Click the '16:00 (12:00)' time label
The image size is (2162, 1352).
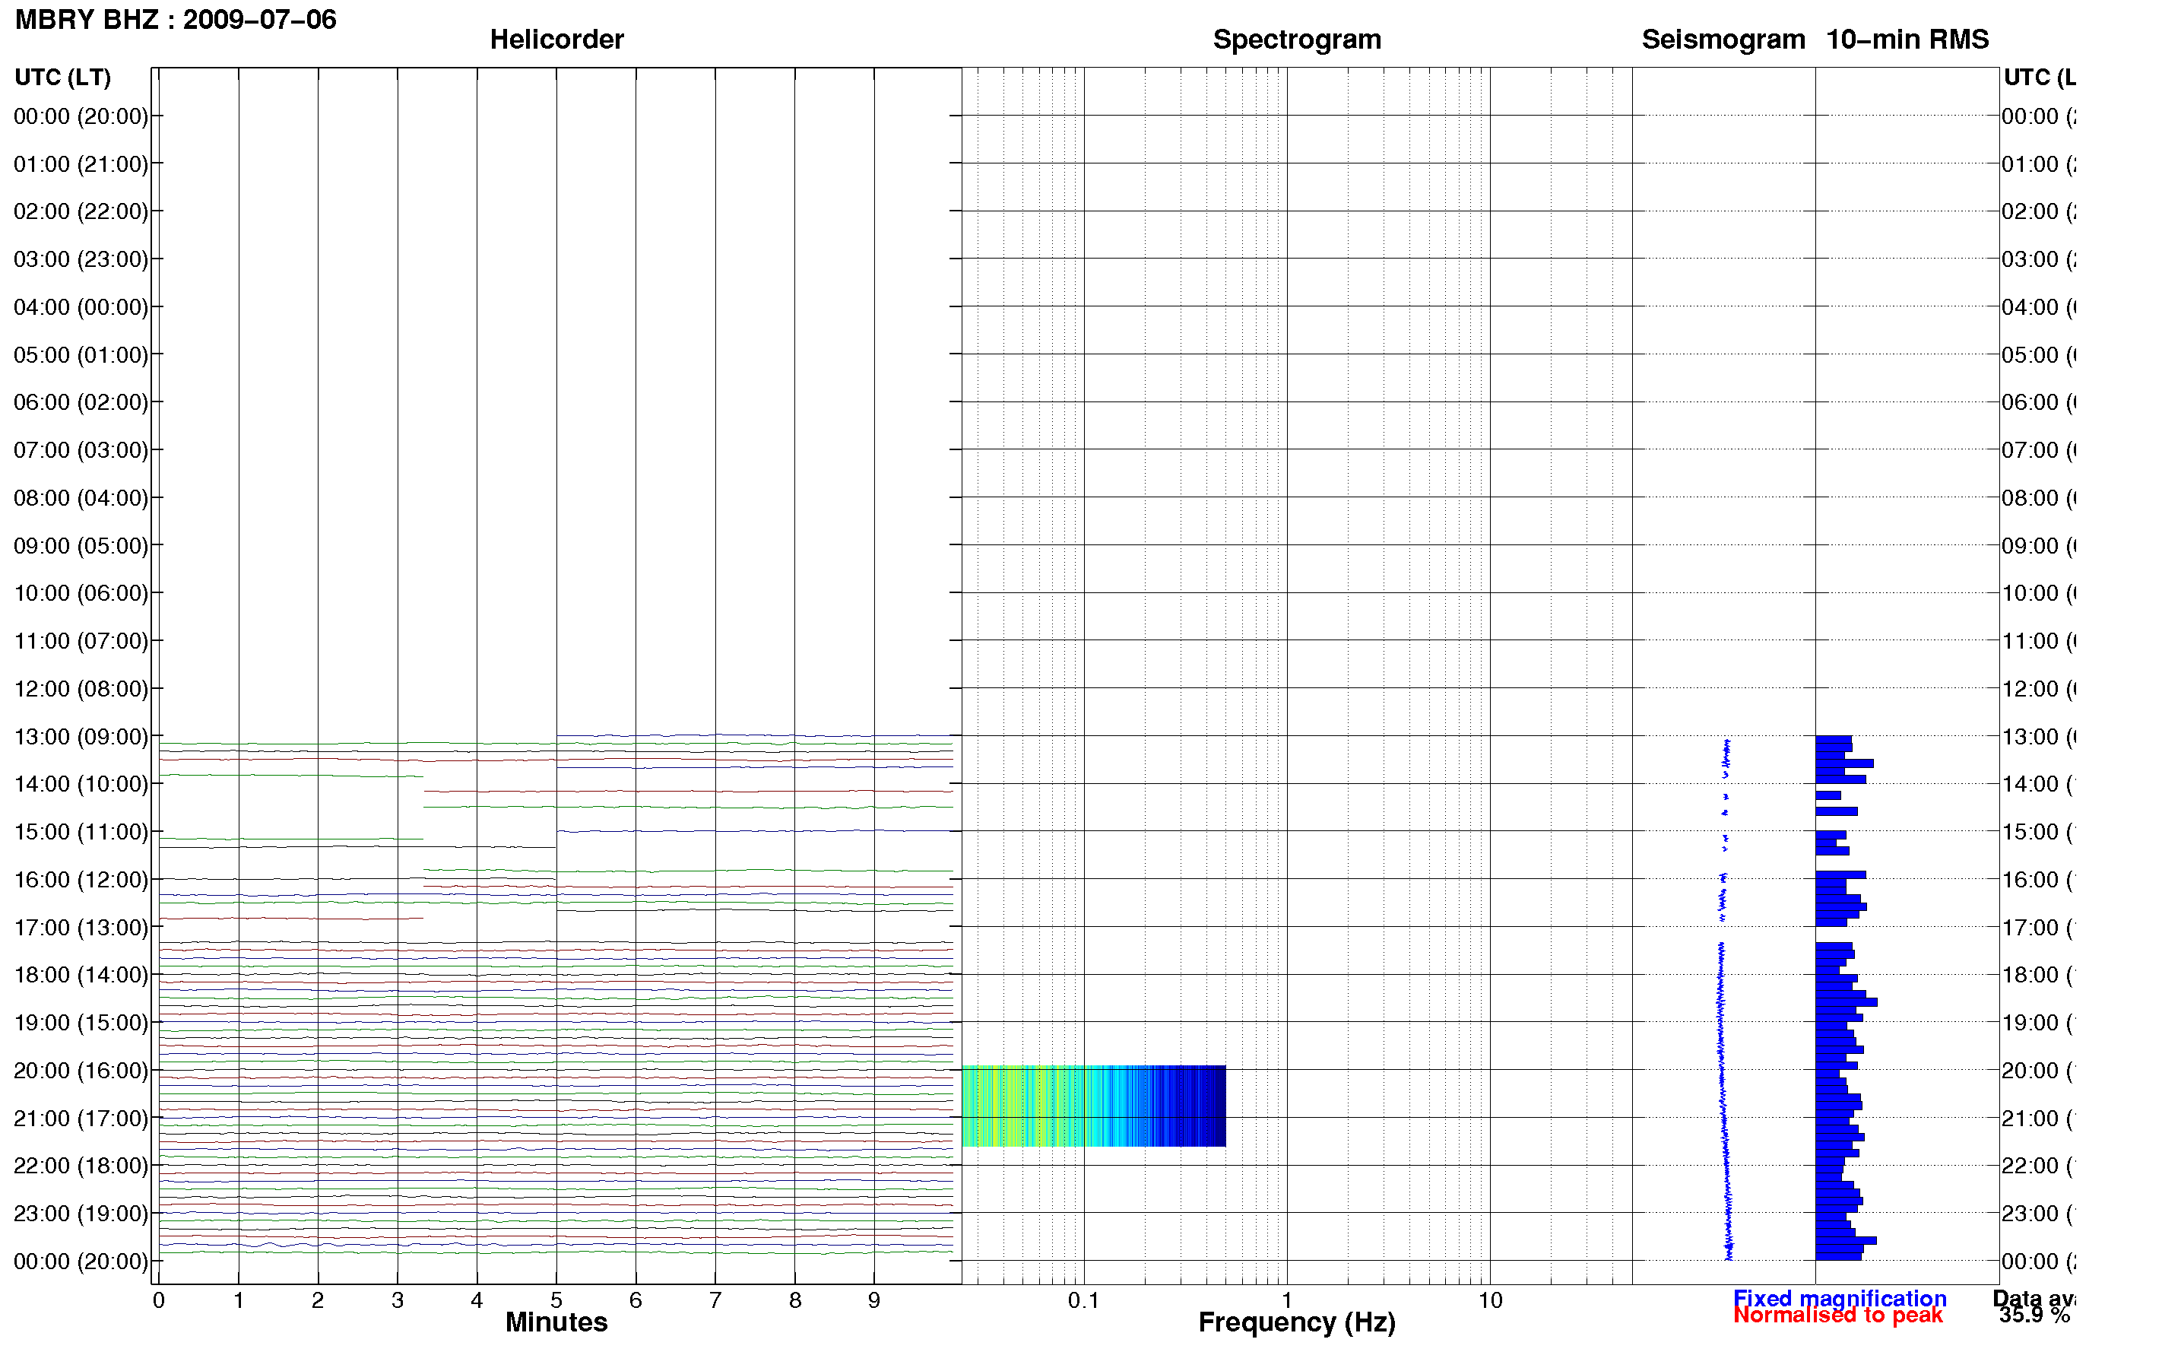pos(81,880)
